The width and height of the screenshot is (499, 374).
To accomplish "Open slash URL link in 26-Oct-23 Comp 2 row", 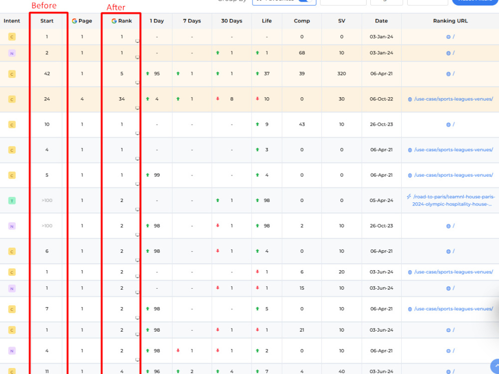I will point(454,226).
